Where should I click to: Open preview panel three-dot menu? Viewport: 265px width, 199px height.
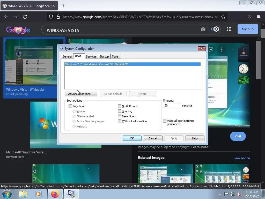[222, 49]
